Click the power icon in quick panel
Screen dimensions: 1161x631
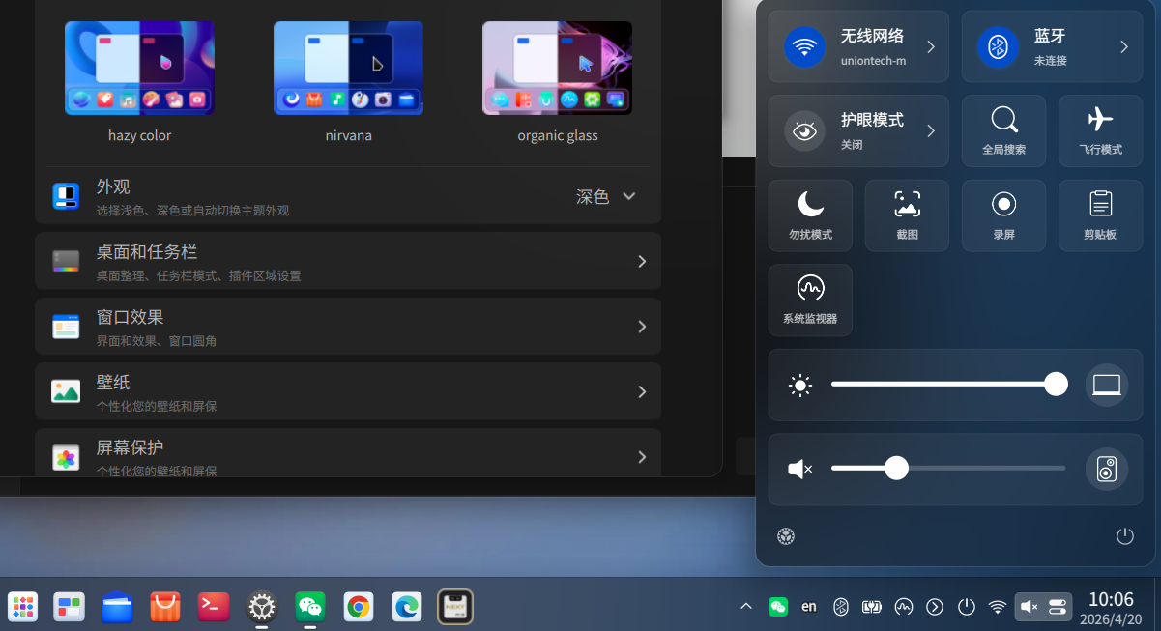pyautogui.click(x=1124, y=536)
